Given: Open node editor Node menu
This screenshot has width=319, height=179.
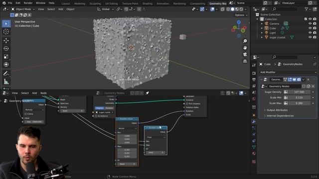Looking at the screenshot, I should click(x=43, y=93).
